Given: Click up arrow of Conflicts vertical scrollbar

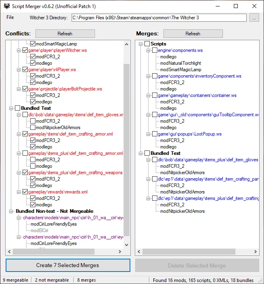Looking at the screenshot, I should click(127, 44).
